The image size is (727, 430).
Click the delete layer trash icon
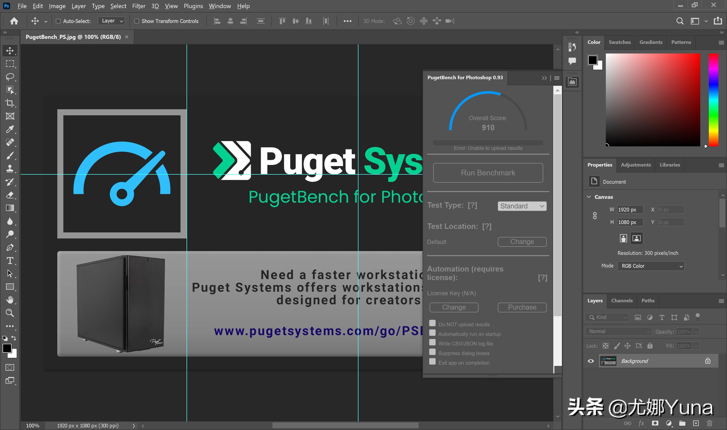(709, 423)
